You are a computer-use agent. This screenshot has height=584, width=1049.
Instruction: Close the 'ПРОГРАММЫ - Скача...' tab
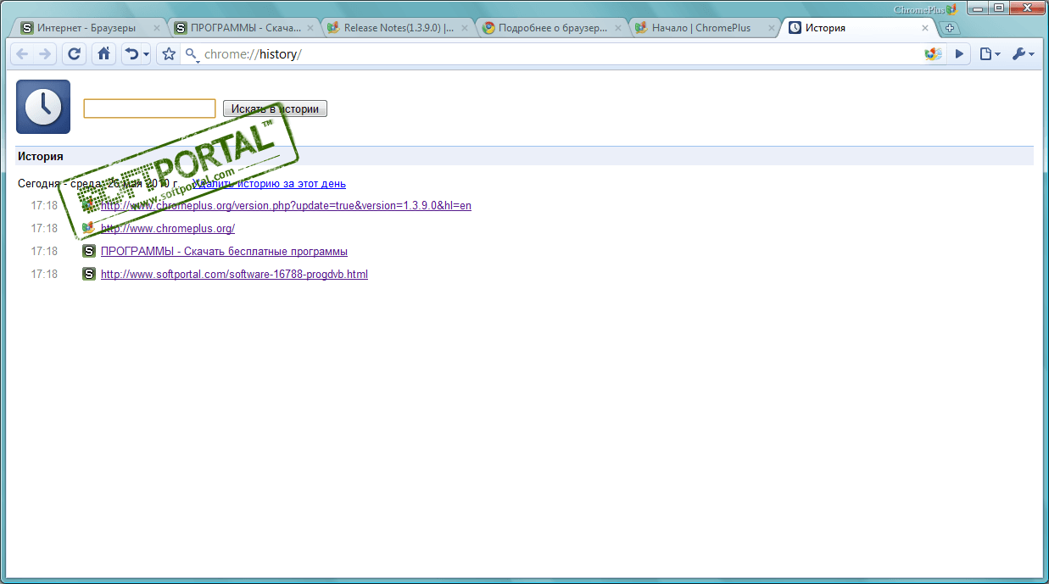click(310, 28)
